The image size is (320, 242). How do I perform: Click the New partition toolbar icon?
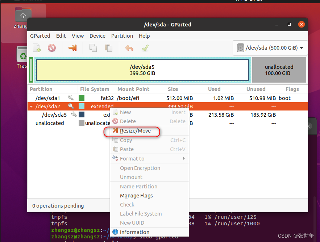pos(37,48)
